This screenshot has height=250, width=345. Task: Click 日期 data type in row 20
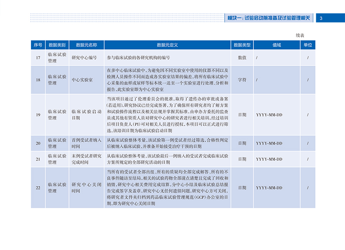[x=242, y=143]
